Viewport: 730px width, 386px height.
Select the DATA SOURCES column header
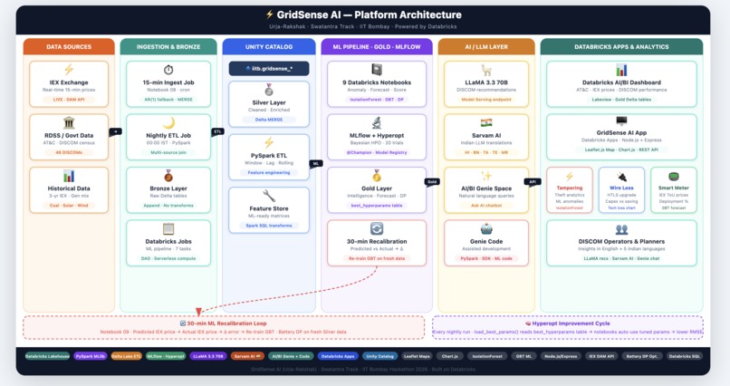click(x=69, y=46)
